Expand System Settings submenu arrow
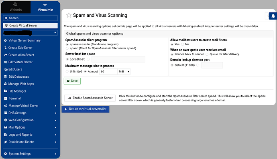 point(55,154)
